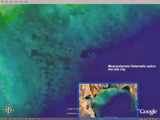Open the Tools menu

(x=21, y=2)
